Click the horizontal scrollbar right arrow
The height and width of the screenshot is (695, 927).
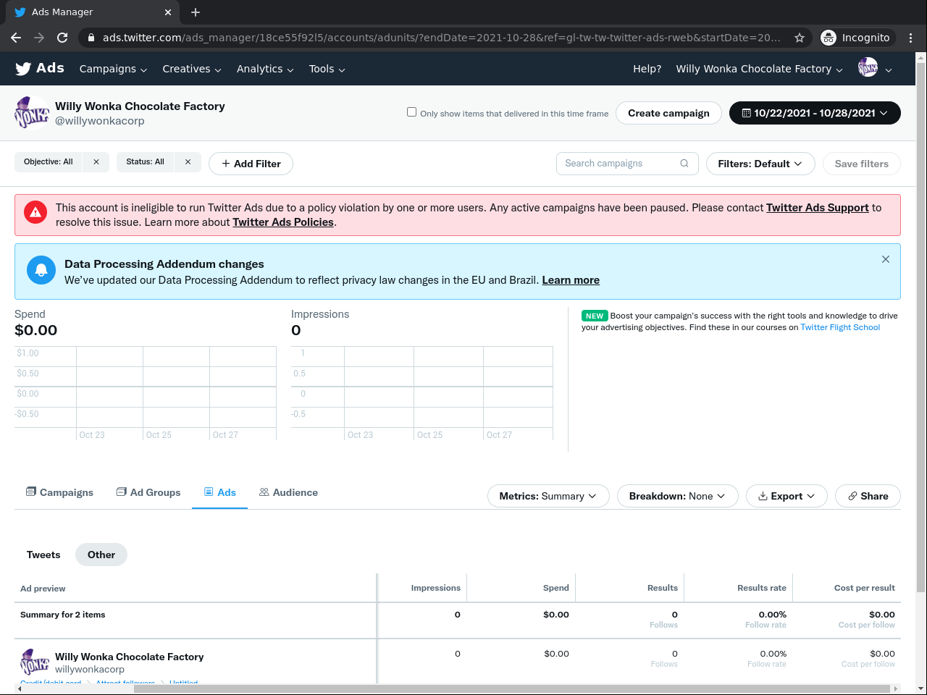click(x=896, y=688)
